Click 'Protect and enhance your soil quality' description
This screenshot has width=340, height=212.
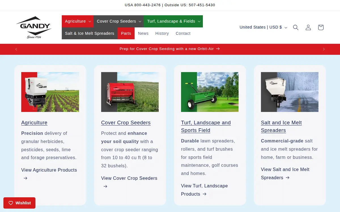click(x=130, y=150)
